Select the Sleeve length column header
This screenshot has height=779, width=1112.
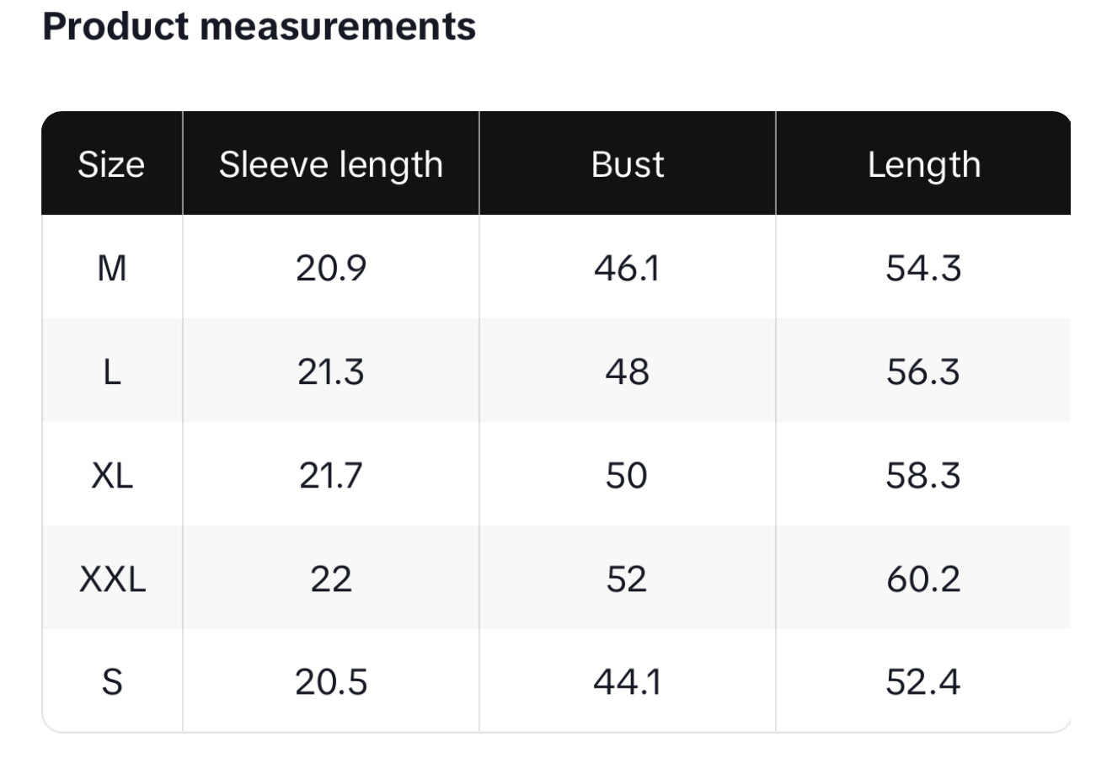point(331,164)
